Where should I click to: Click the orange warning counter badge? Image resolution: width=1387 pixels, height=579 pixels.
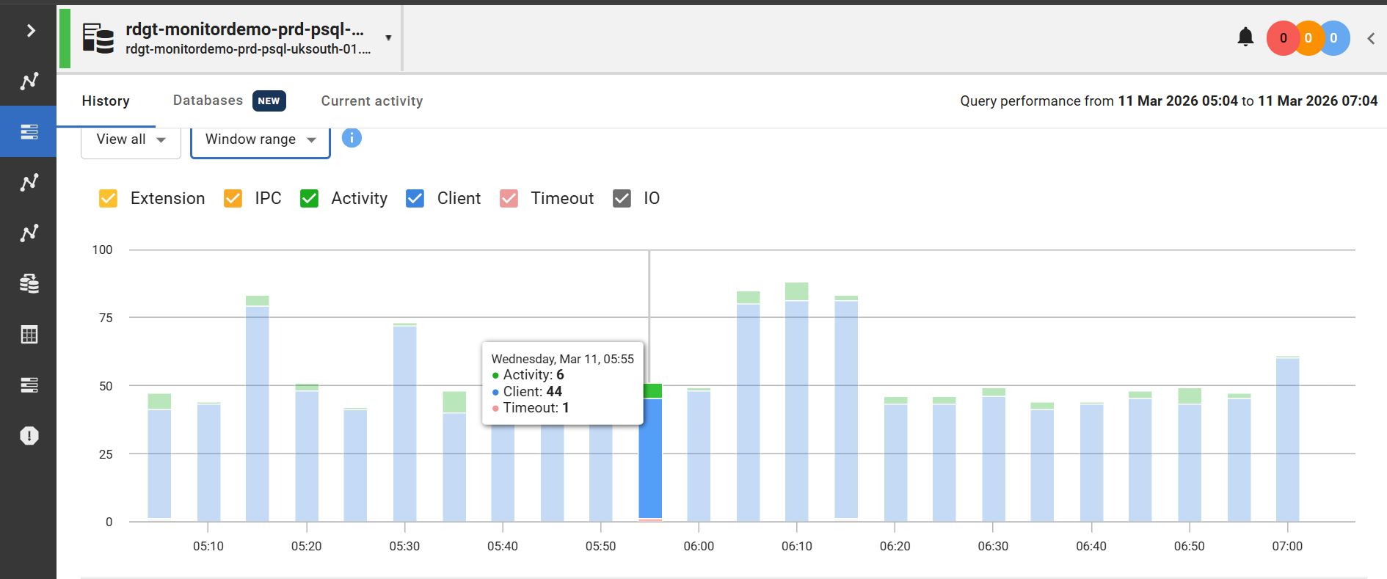click(x=1308, y=38)
